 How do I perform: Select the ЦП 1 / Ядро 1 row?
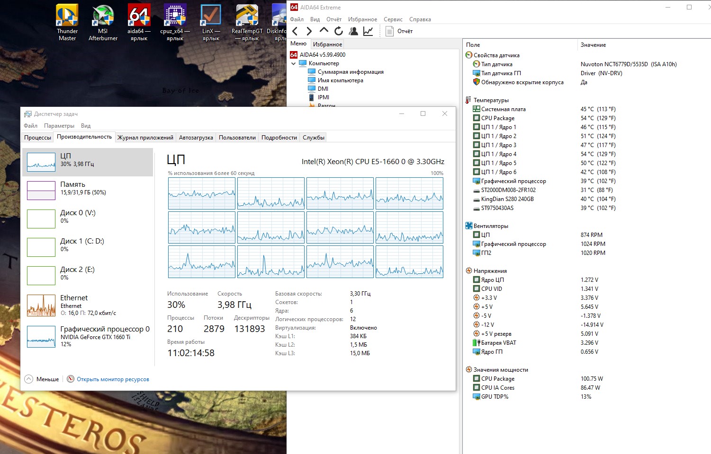(586, 127)
